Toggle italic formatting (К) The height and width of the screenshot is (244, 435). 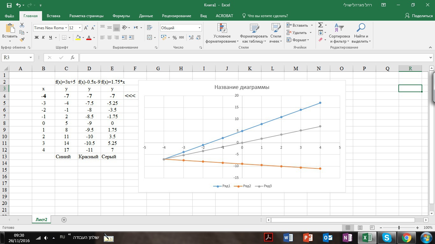click(x=44, y=37)
